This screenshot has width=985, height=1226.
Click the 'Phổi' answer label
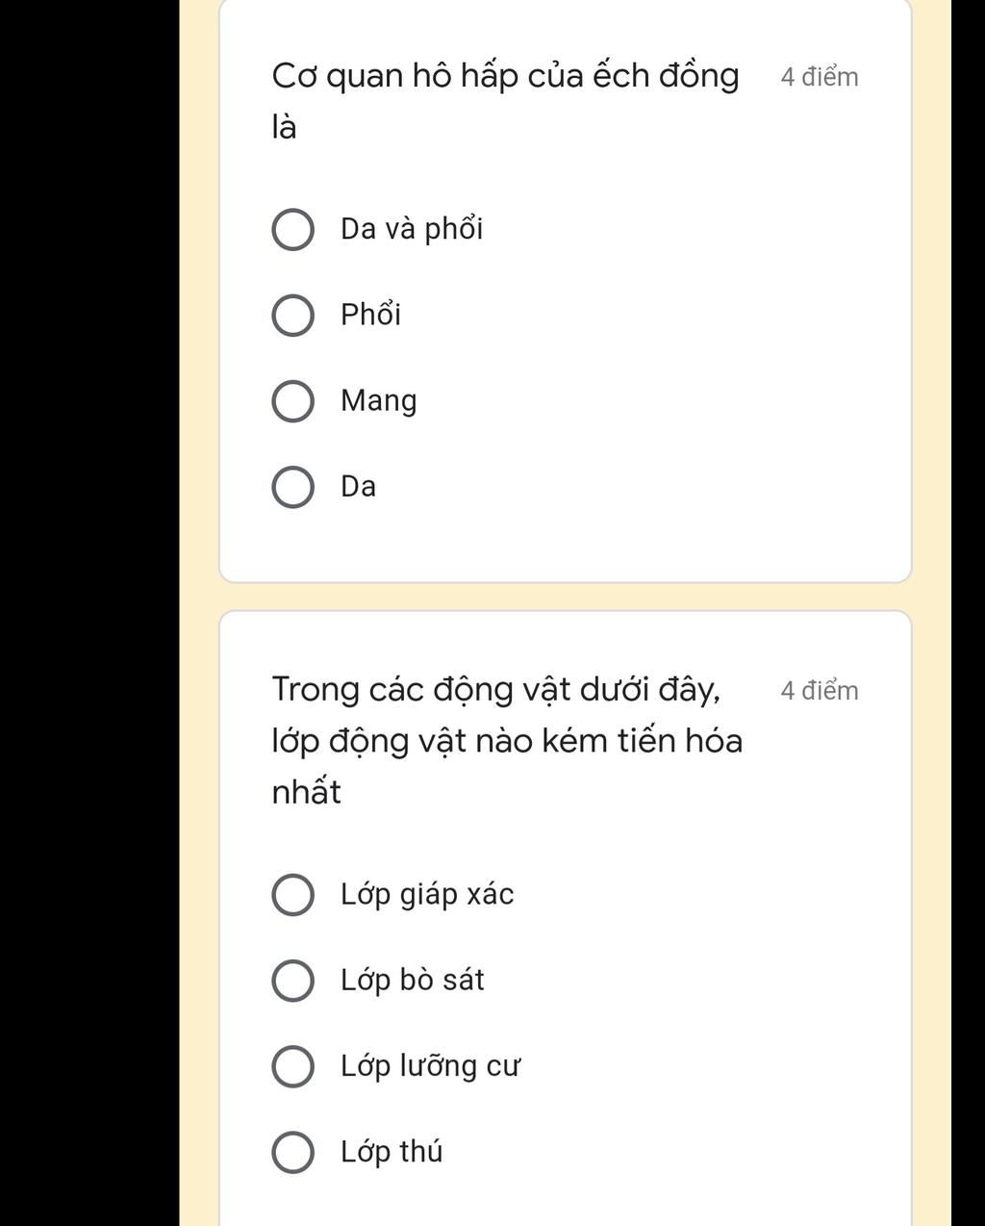(x=370, y=315)
